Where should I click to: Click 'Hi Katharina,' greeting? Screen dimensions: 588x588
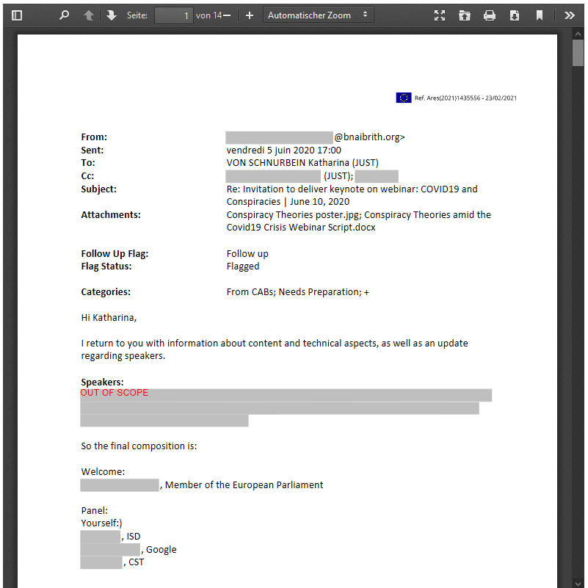[x=109, y=318]
